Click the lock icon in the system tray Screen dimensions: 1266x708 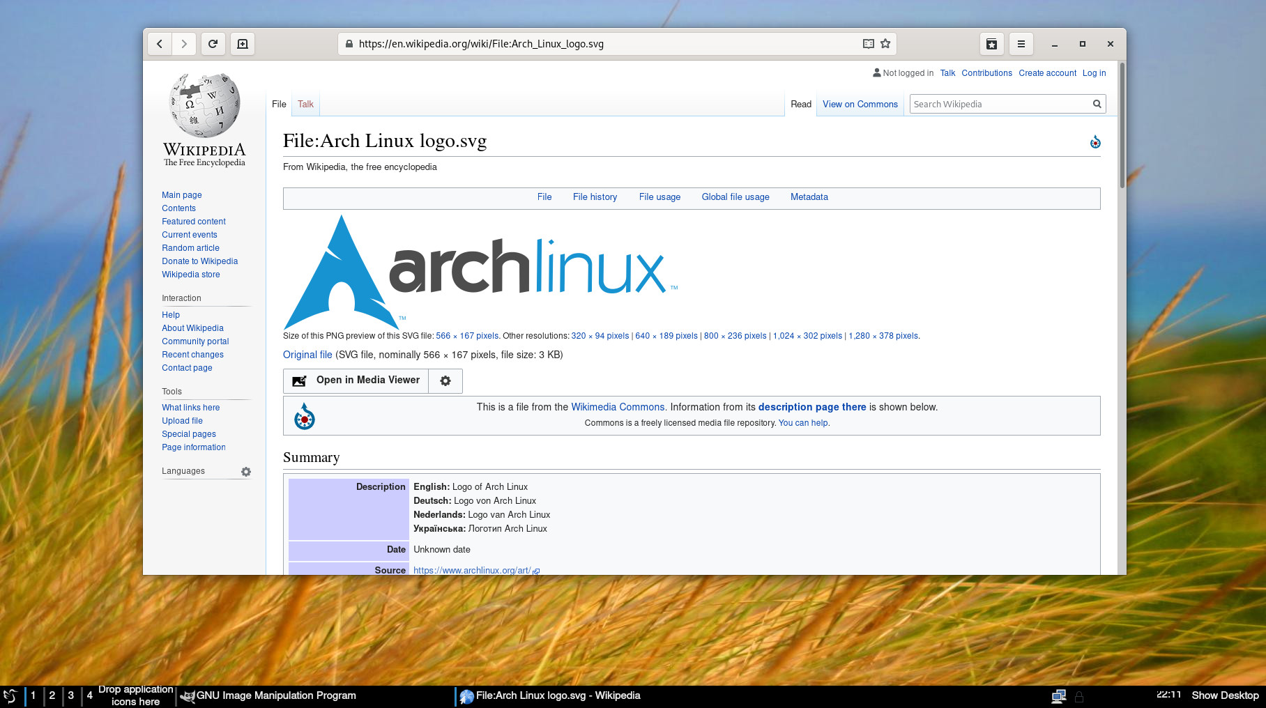1080,696
